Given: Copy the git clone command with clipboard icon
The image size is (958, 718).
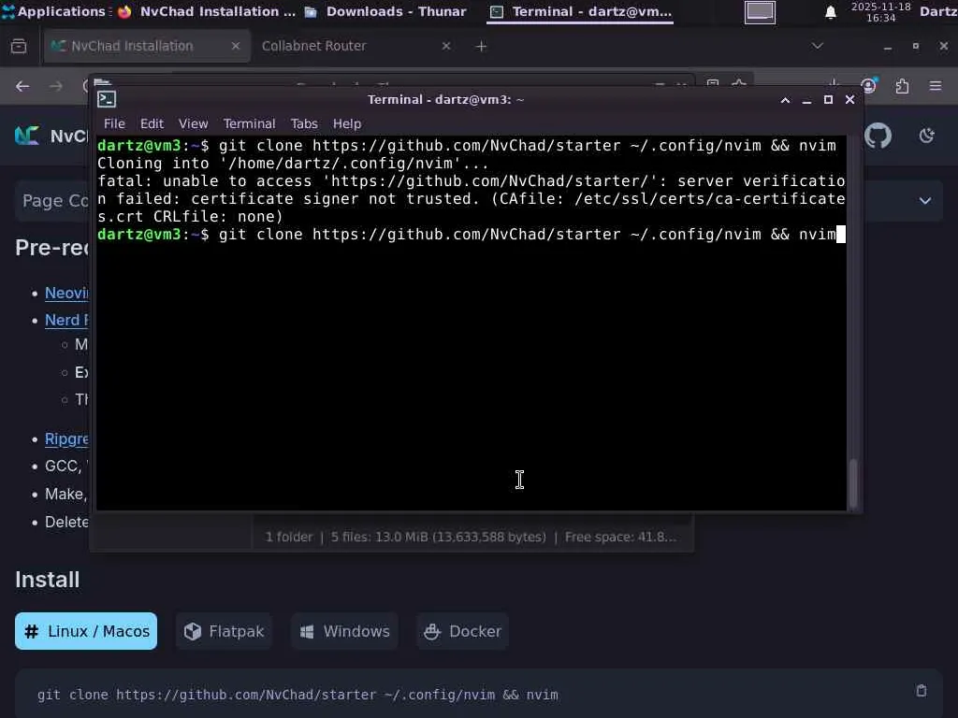Looking at the screenshot, I should pyautogui.click(x=922, y=691).
